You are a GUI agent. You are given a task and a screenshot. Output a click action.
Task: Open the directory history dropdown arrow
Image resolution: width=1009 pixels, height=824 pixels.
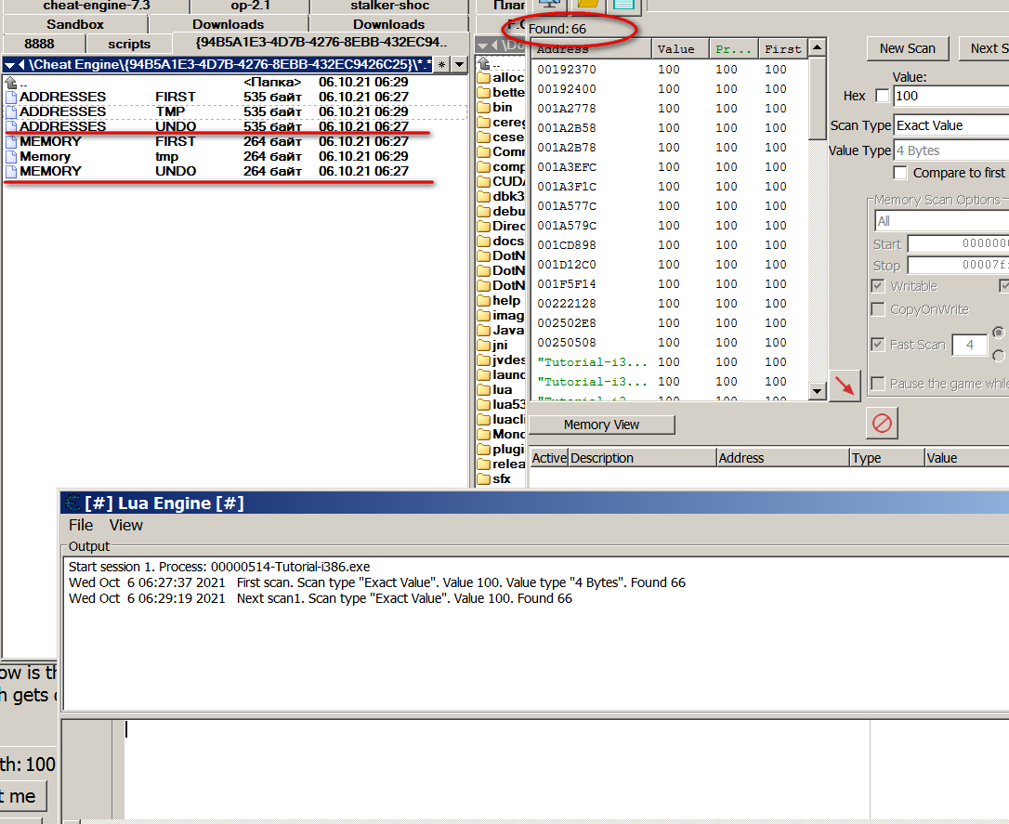pos(458,64)
